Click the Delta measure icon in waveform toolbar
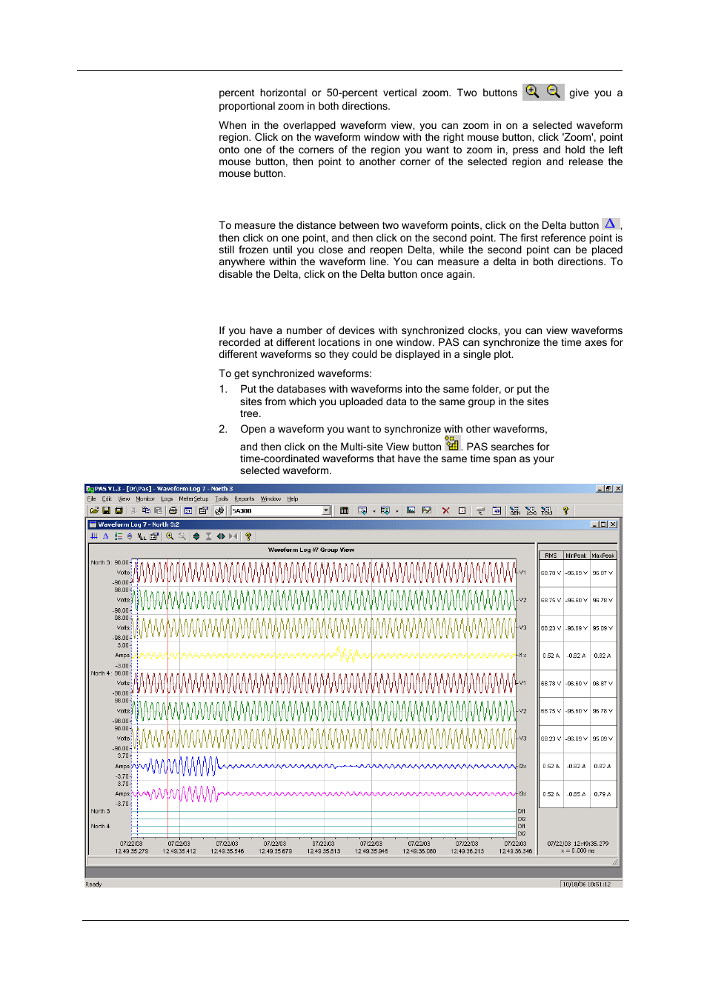Screen dimensions: 707x1000 point(105,536)
